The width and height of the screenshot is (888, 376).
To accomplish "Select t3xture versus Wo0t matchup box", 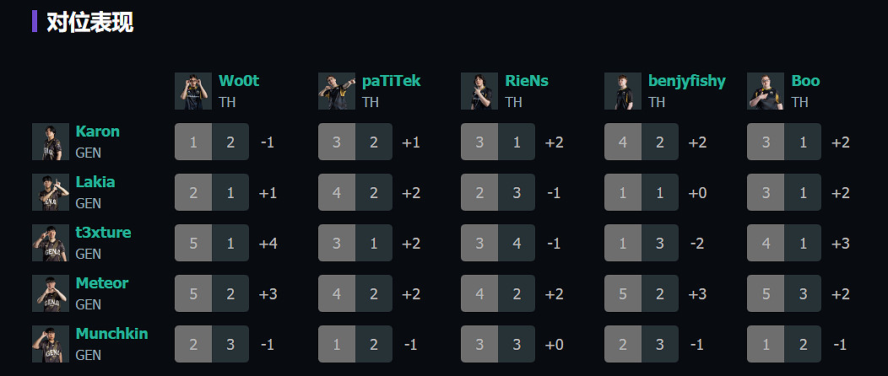I will click(212, 243).
